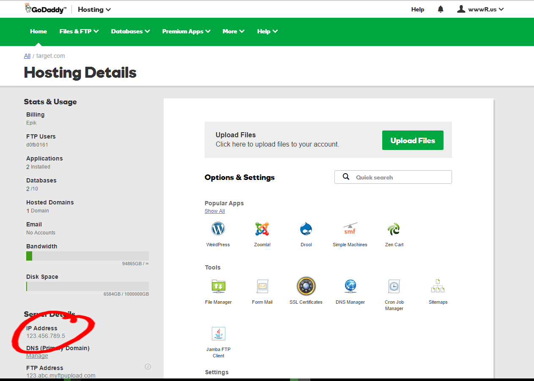Open Simple Machines forum icon
This screenshot has height=381, width=534.
coord(350,229)
